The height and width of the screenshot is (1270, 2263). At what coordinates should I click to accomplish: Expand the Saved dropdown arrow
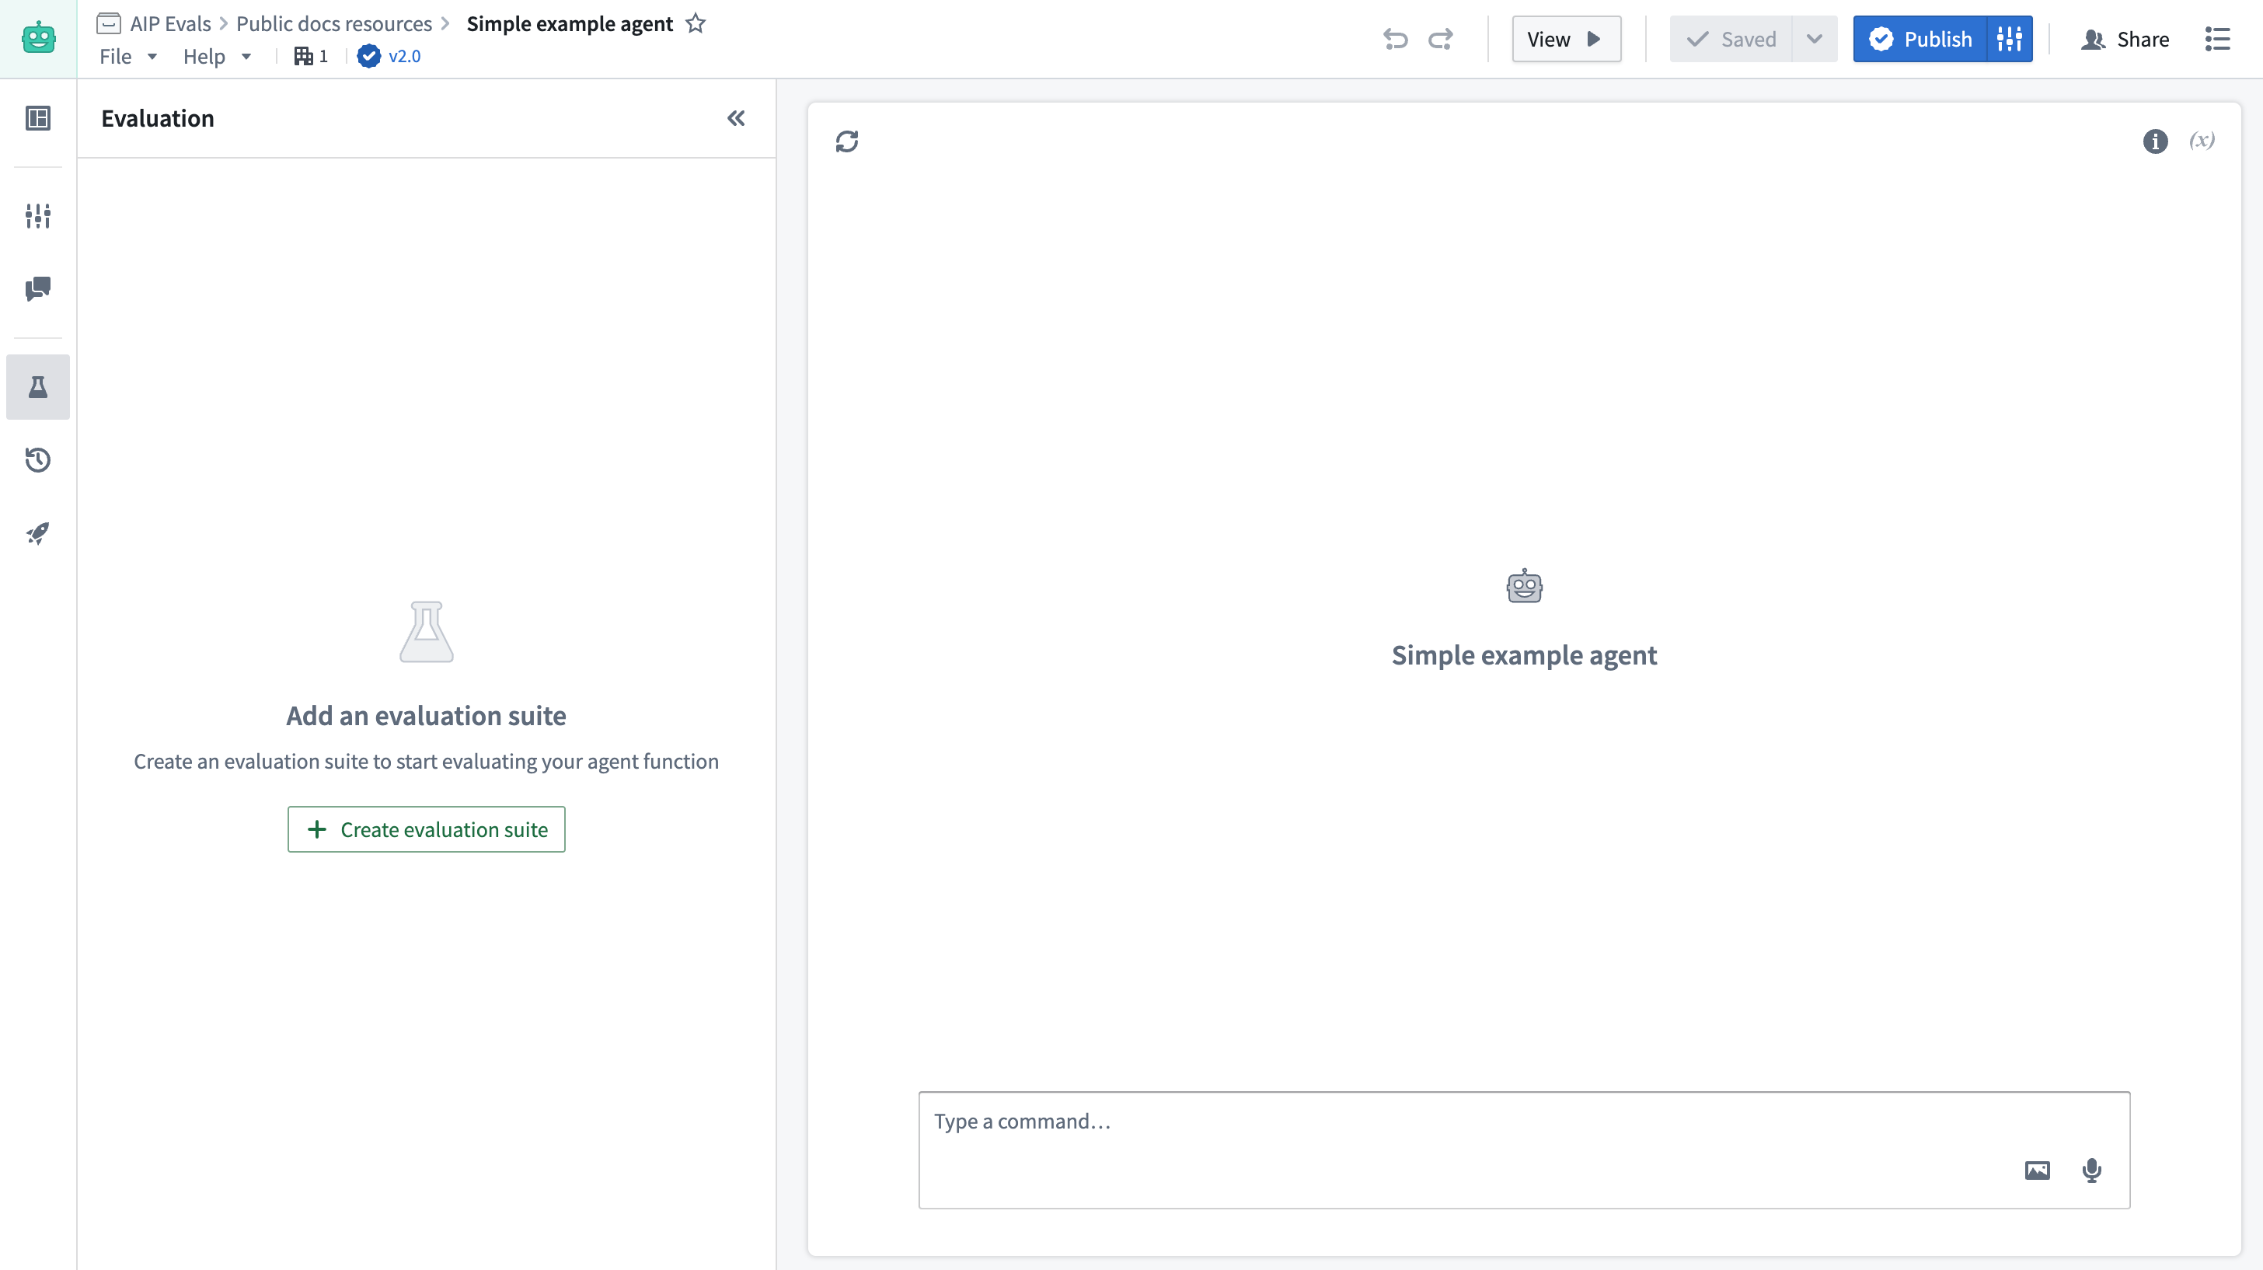[x=1814, y=39]
